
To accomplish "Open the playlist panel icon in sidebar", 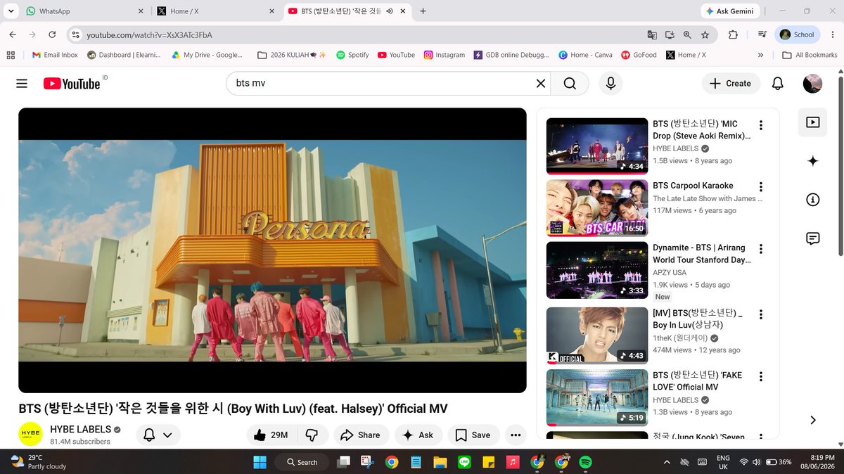I will click(x=812, y=122).
